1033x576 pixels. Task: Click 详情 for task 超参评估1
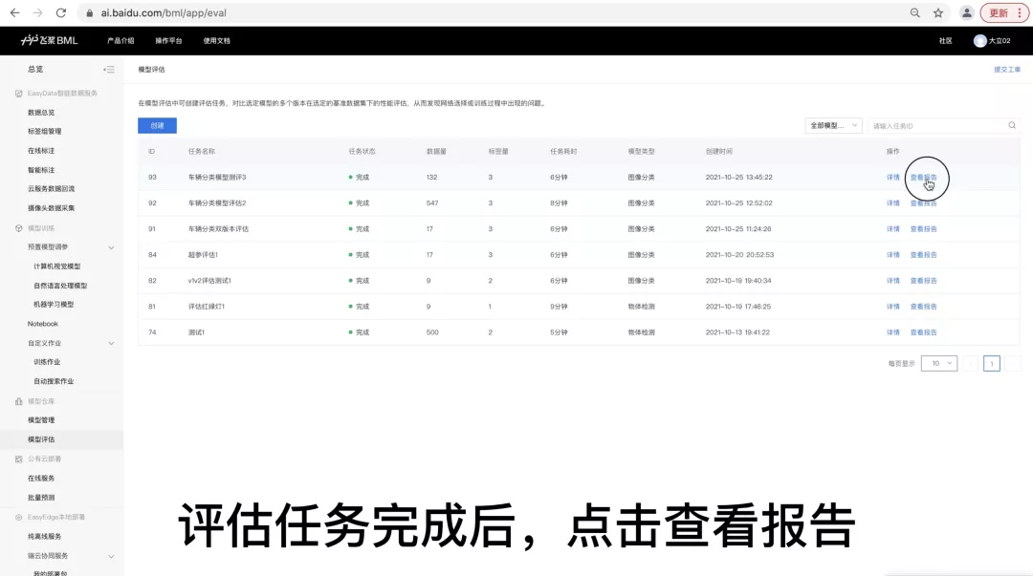[892, 255]
